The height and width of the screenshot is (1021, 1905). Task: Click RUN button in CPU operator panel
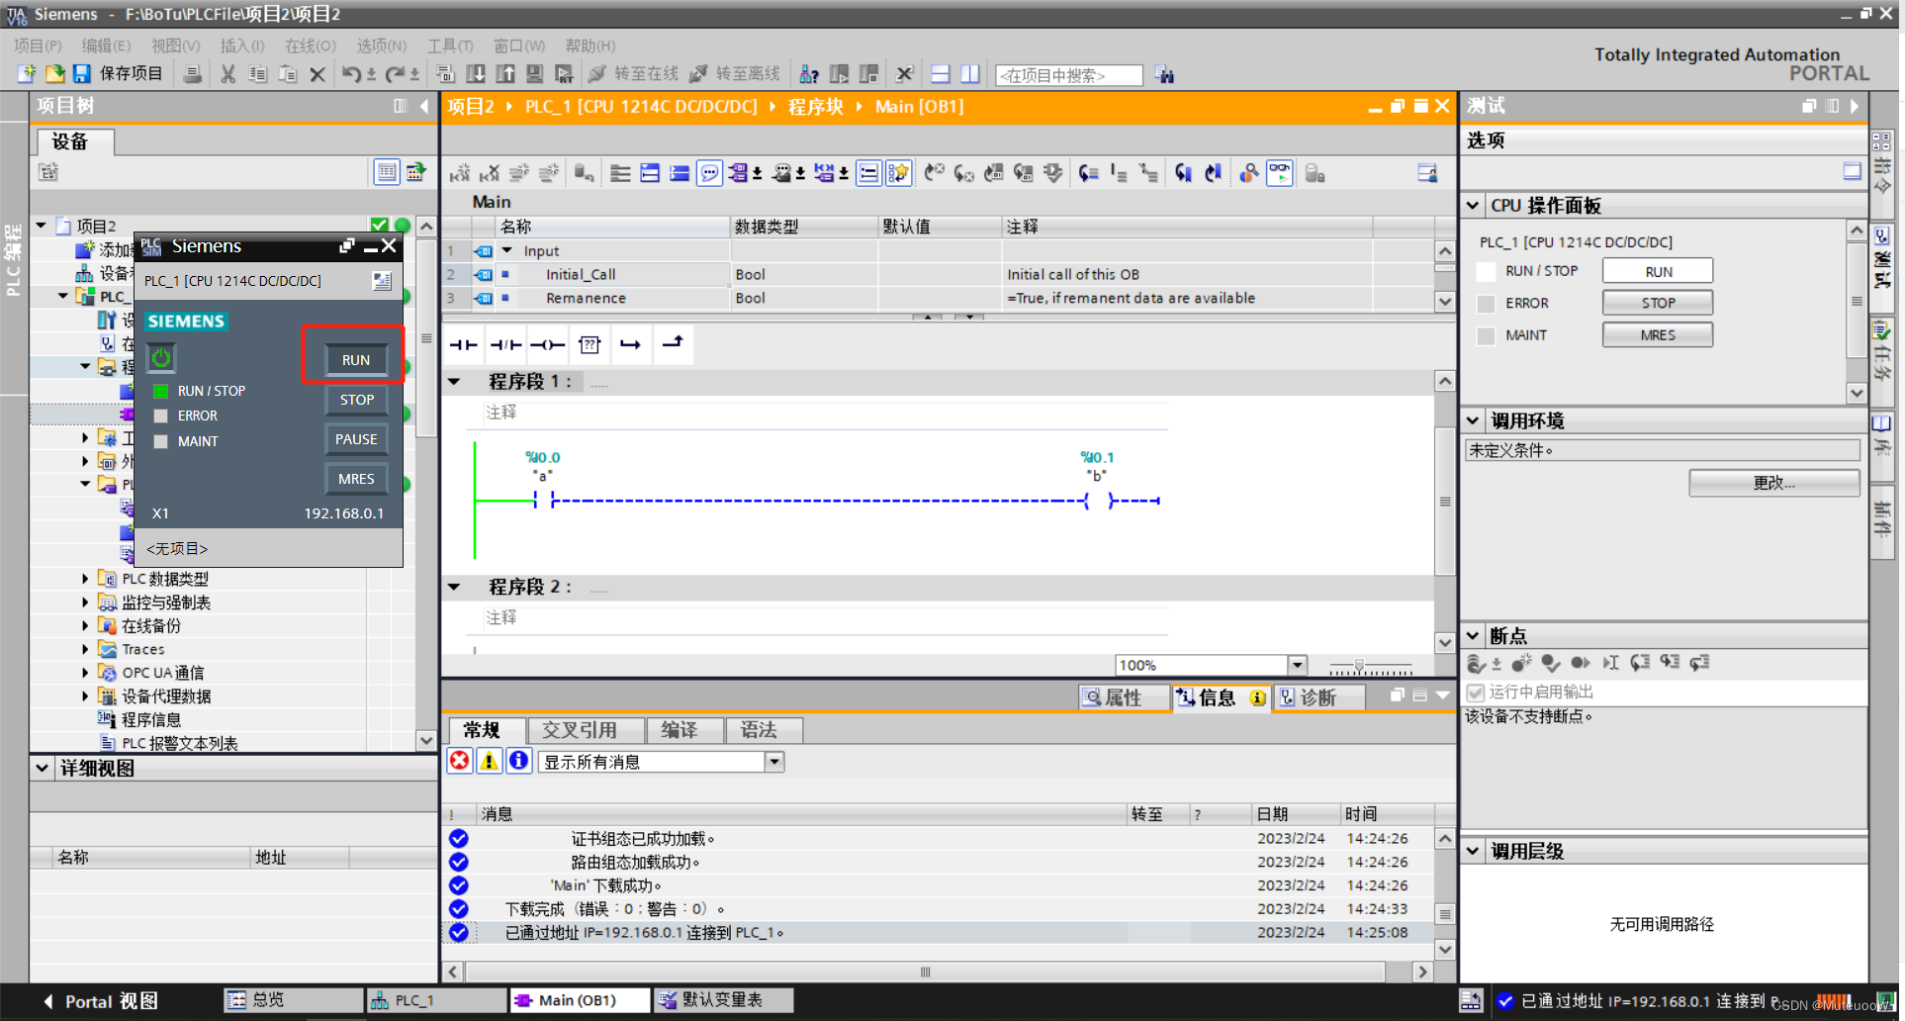click(x=1658, y=271)
